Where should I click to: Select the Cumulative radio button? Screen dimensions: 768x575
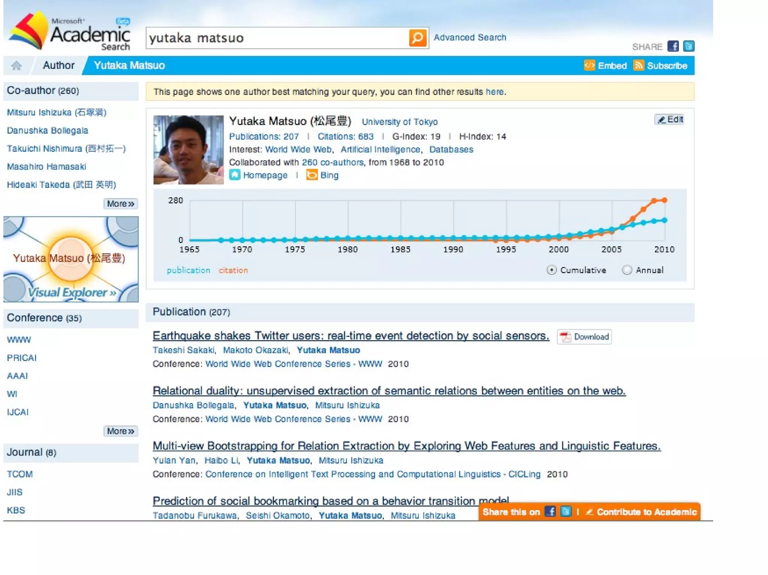pos(551,270)
